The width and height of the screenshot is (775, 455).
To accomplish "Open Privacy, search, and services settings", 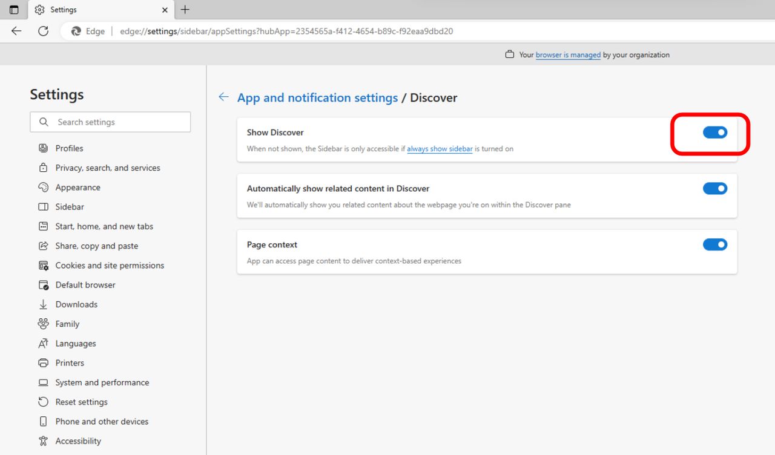I will click(x=108, y=168).
